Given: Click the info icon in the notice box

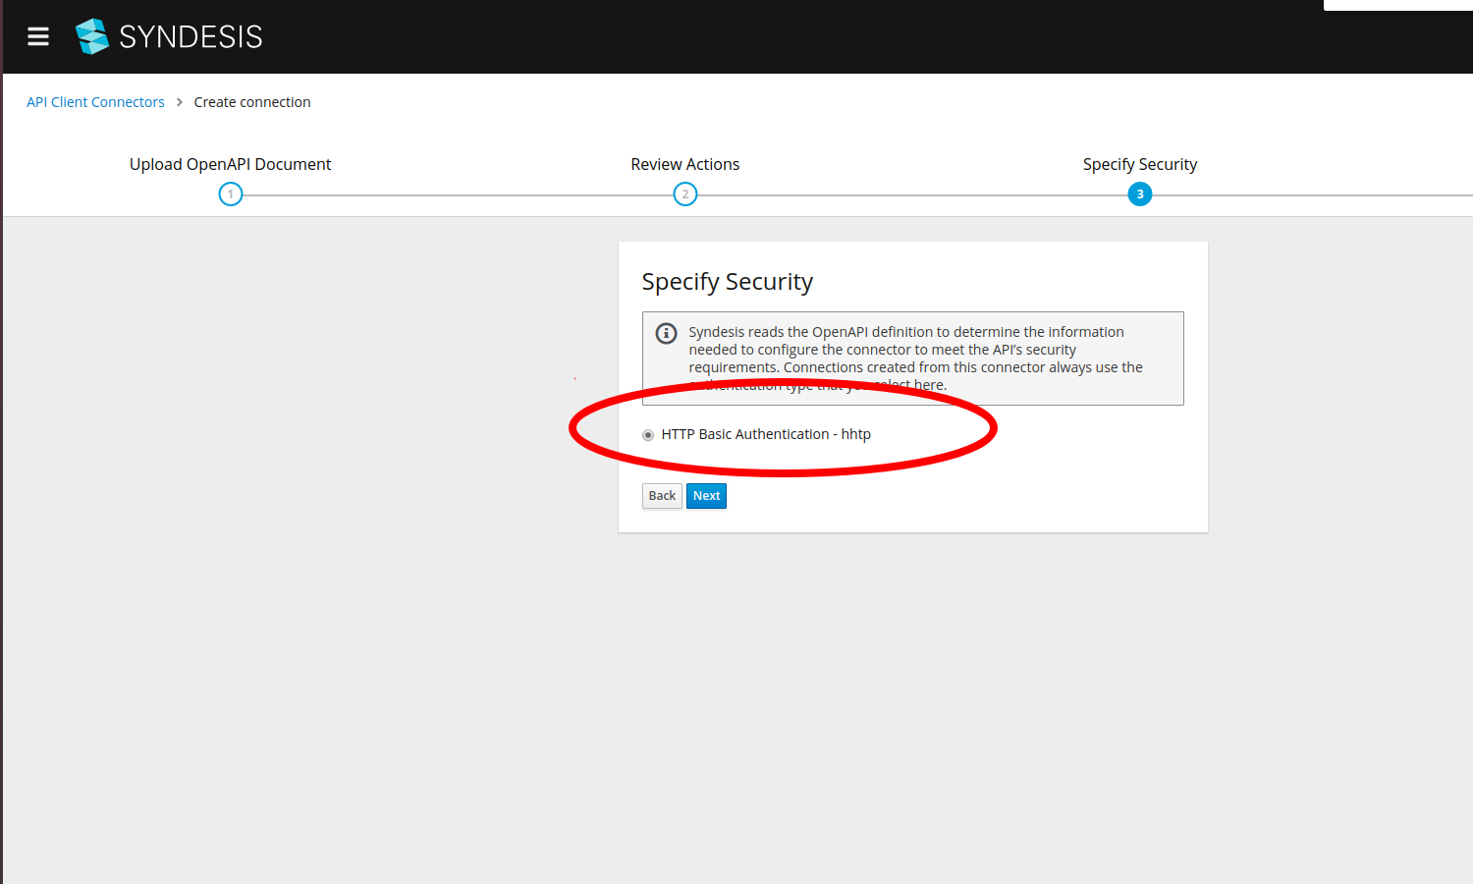Looking at the screenshot, I should point(667,333).
